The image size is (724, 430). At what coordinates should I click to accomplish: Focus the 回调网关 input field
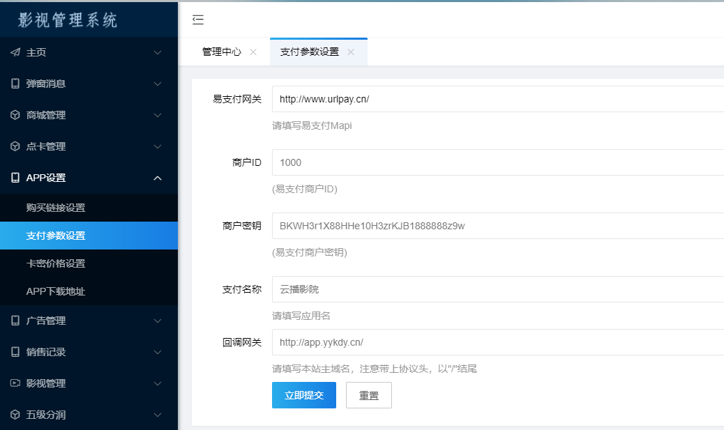coord(498,342)
